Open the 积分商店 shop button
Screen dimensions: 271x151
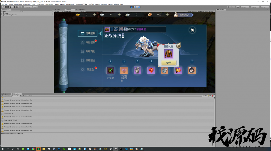[184, 15]
